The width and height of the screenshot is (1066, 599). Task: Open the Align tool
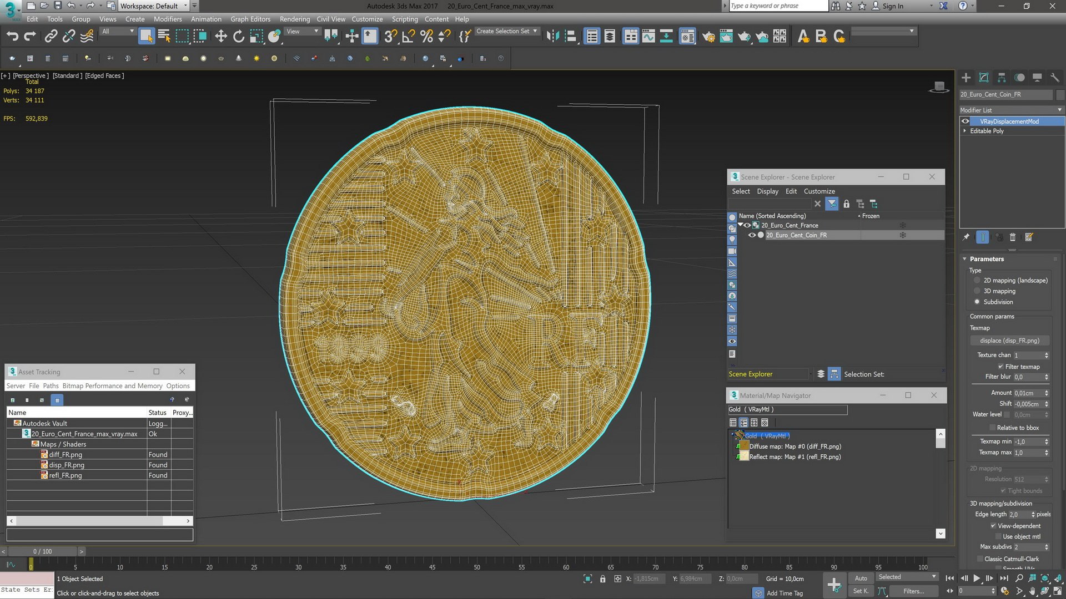570,37
